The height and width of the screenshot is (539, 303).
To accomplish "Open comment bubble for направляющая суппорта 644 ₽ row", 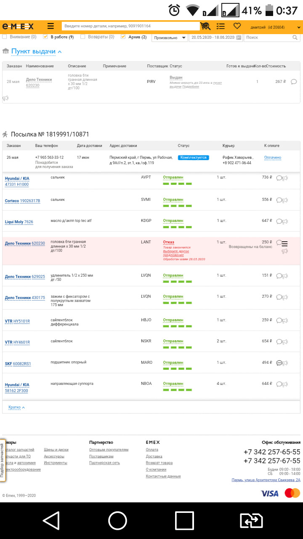I will tap(279, 384).
